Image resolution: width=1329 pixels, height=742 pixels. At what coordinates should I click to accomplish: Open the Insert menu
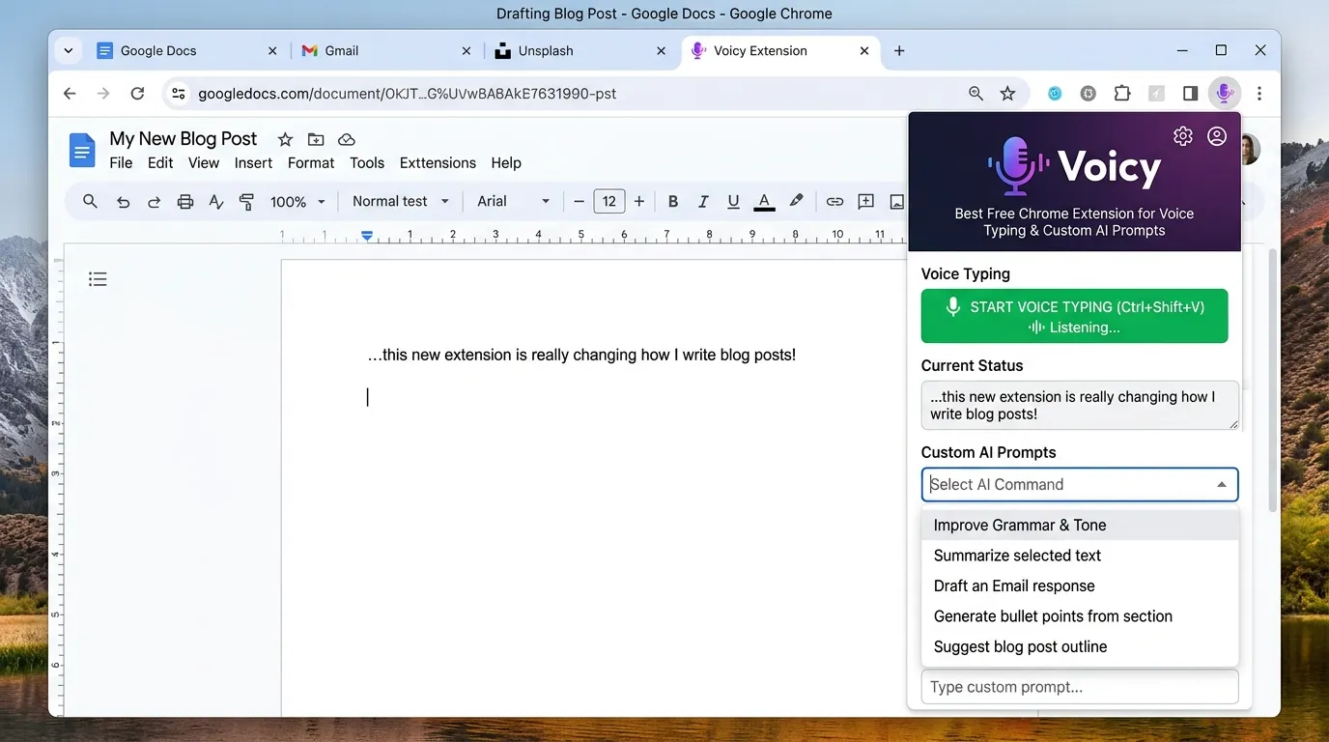[253, 162]
